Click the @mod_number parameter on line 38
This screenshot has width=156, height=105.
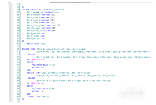(x=34, y=15)
